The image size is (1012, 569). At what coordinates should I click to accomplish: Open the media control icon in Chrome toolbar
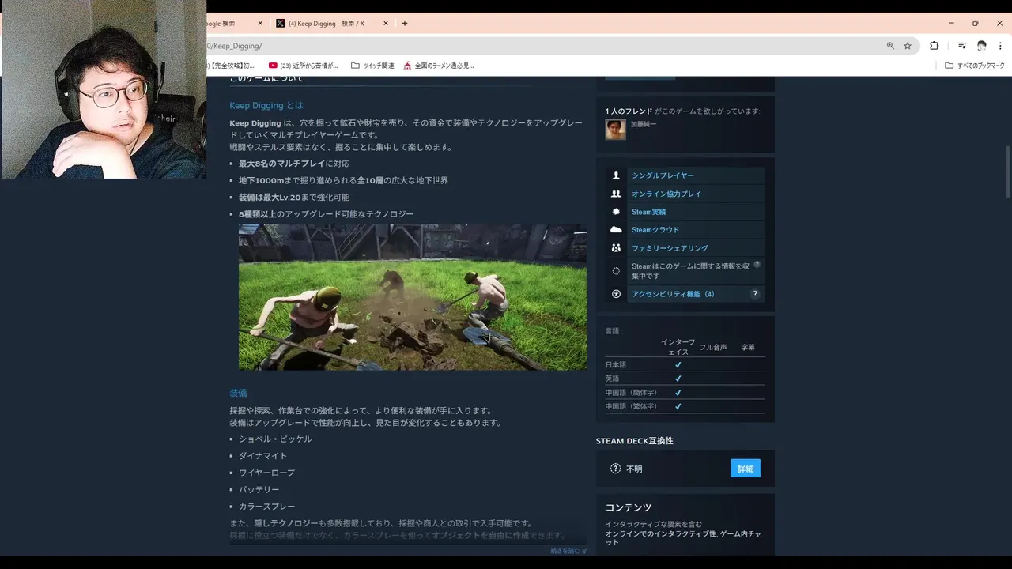(x=962, y=46)
